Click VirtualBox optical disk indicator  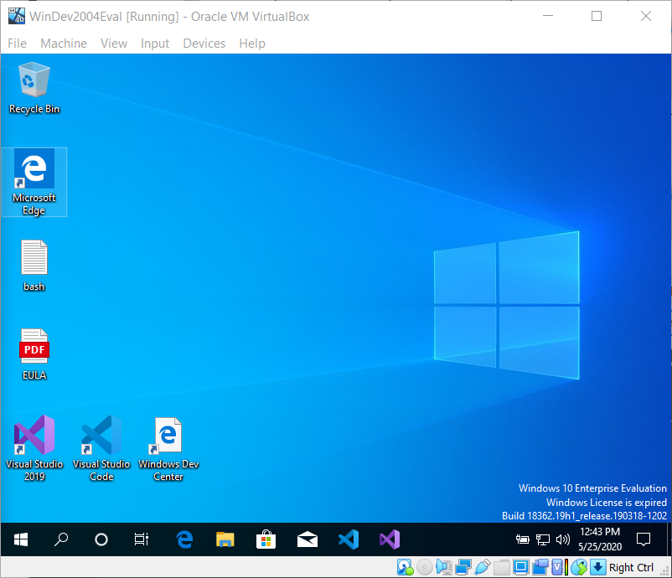point(425,567)
